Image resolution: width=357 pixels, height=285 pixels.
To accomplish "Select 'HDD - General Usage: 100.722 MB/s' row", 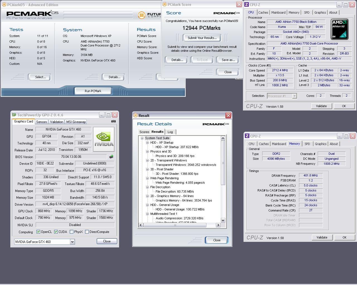I will (x=180, y=209).
